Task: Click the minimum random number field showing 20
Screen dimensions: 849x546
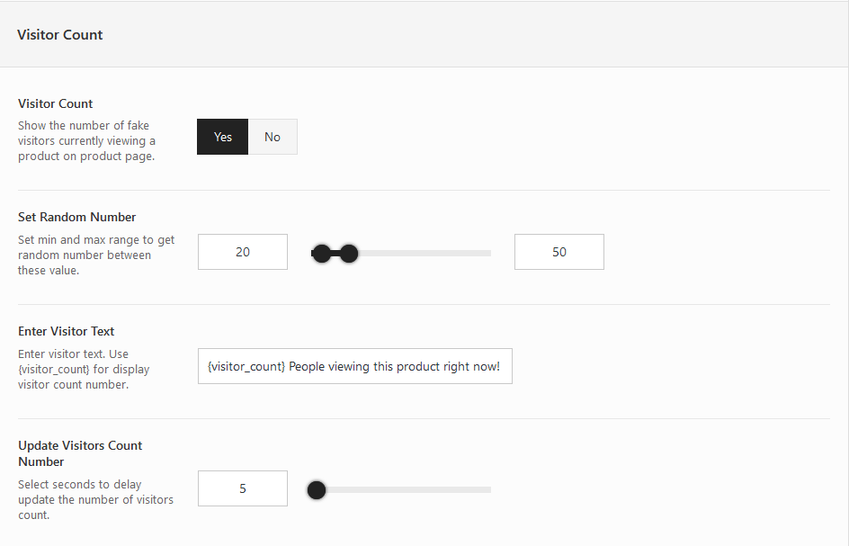Action: [243, 252]
